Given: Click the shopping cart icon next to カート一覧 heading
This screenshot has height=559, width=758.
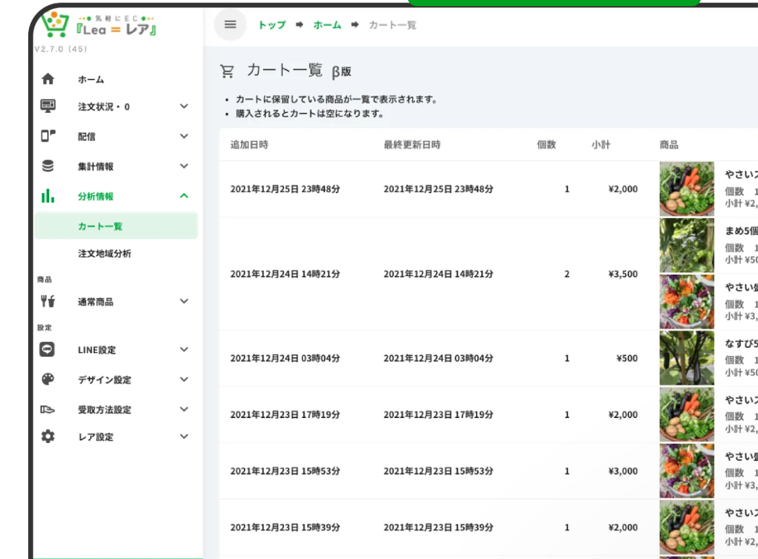Looking at the screenshot, I should [x=228, y=72].
